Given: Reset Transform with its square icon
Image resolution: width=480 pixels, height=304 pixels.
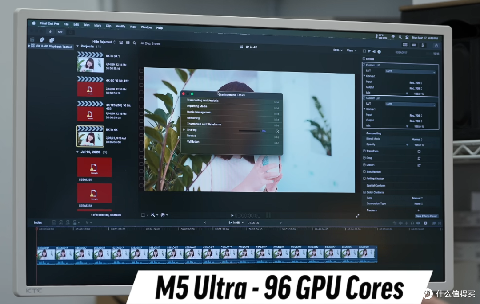Looking at the screenshot, I should [x=419, y=152].
